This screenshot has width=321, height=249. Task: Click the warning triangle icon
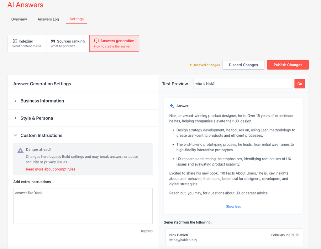coord(20,150)
